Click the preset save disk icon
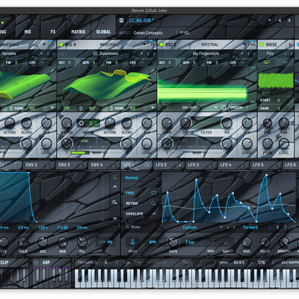This screenshot has height=299, width=299. pos(121,20)
